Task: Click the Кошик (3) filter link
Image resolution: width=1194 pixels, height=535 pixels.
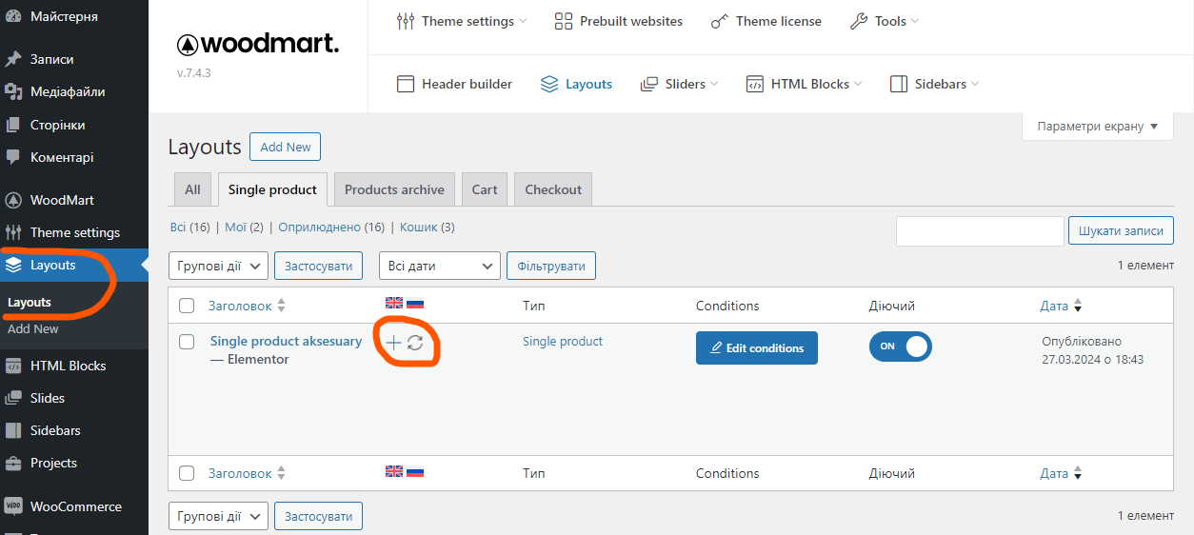Action: click(x=427, y=227)
